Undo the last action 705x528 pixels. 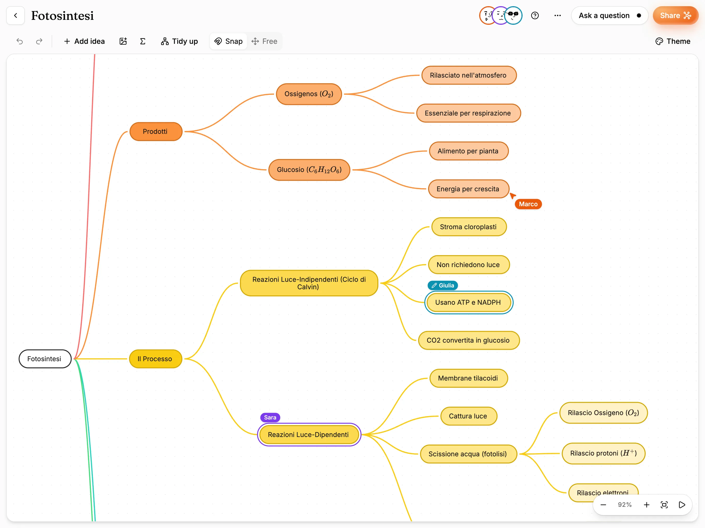pyautogui.click(x=20, y=42)
